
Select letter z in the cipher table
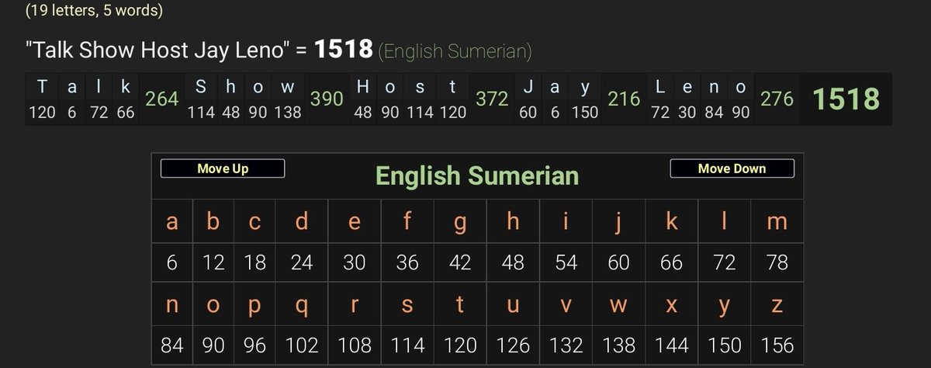pyautogui.click(x=777, y=306)
